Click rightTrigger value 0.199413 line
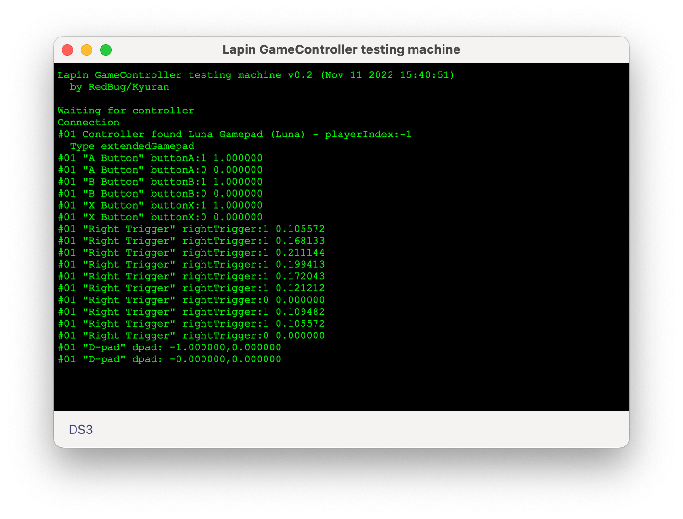 click(191, 265)
